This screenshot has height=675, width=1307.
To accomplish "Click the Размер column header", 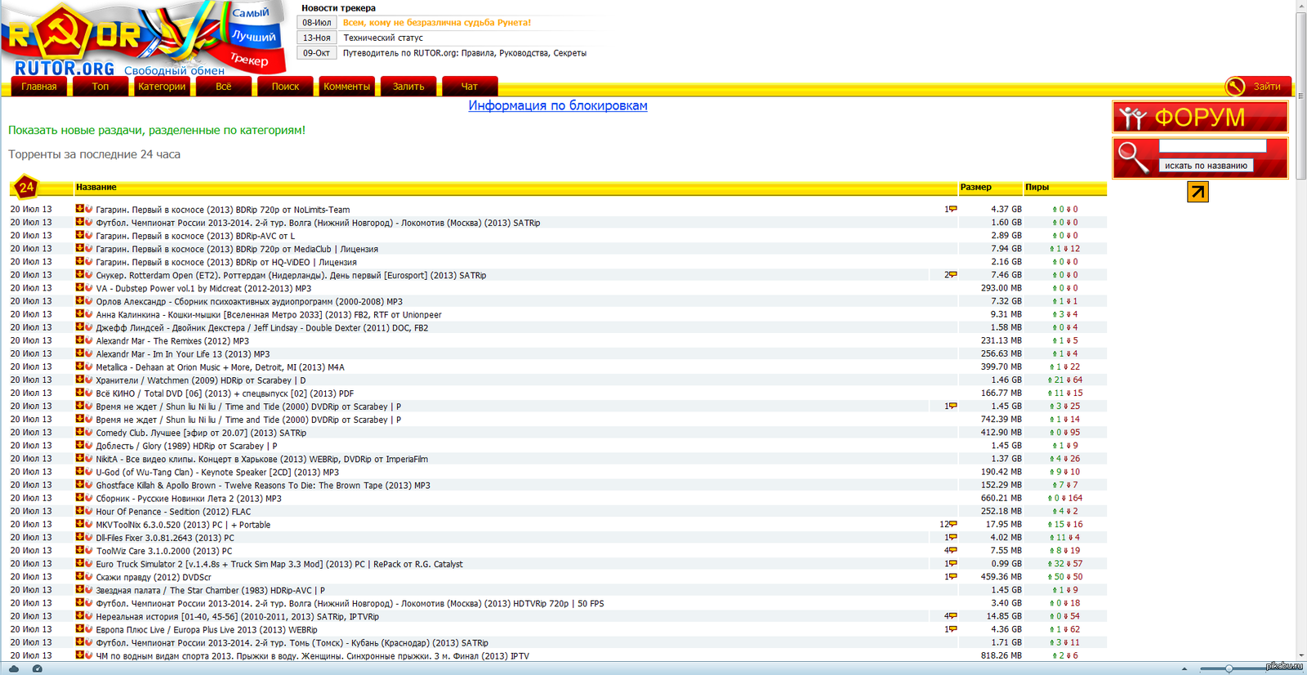I will click(x=975, y=187).
